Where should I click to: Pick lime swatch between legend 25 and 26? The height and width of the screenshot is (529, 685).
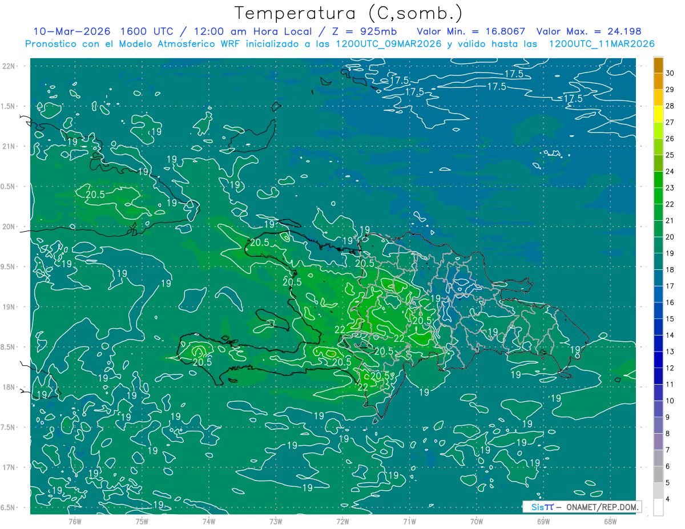click(x=658, y=147)
